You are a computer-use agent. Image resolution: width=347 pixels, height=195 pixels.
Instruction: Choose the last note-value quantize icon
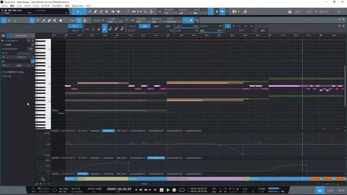[x=122, y=28]
